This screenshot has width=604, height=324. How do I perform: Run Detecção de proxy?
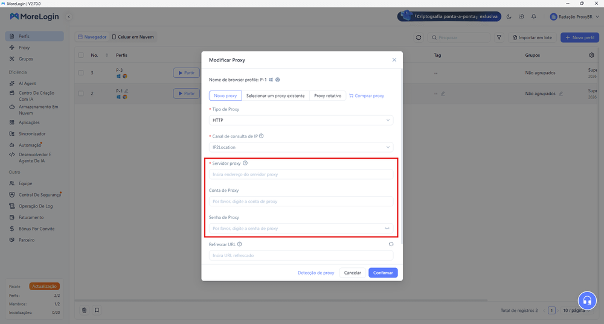pyautogui.click(x=316, y=273)
